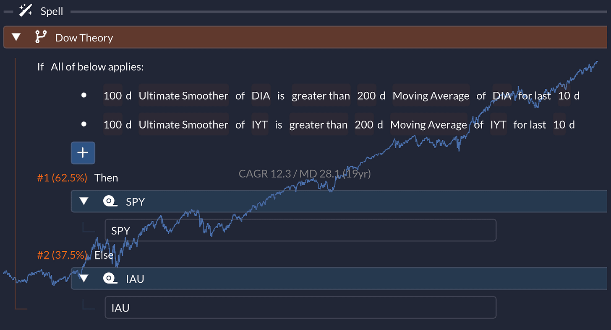Collapse the SPY group triangle

click(x=84, y=201)
